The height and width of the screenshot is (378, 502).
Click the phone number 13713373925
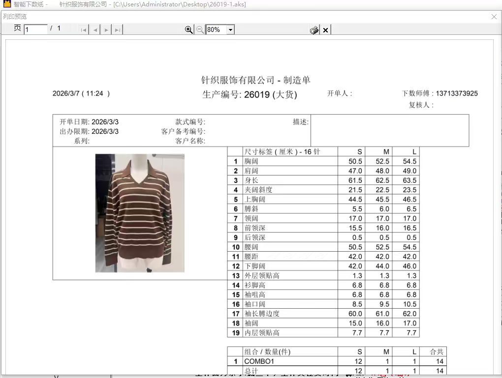point(457,93)
